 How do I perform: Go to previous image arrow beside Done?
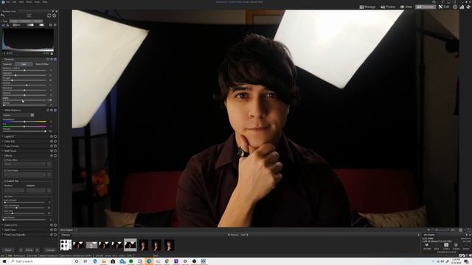21,250
